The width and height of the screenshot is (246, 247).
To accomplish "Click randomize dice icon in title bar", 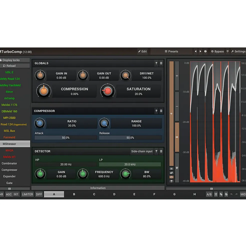I will [x=205, y=51].
